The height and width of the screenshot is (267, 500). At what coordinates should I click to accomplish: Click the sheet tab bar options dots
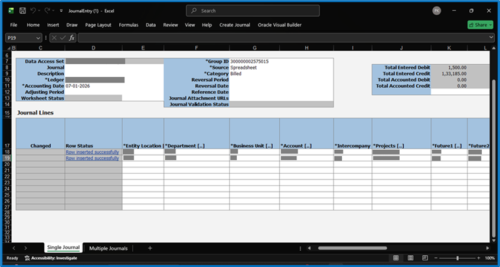pos(300,248)
